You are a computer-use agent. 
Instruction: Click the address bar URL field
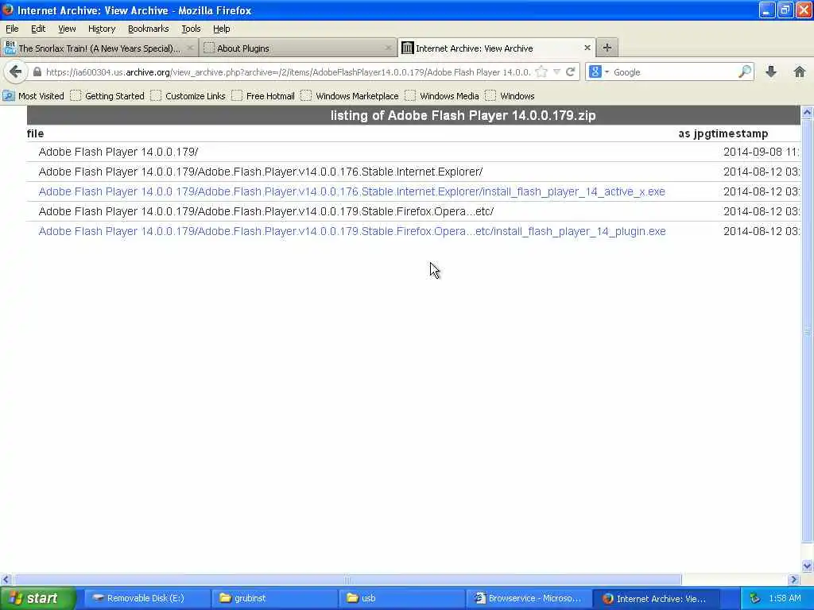pyautogui.click(x=288, y=72)
